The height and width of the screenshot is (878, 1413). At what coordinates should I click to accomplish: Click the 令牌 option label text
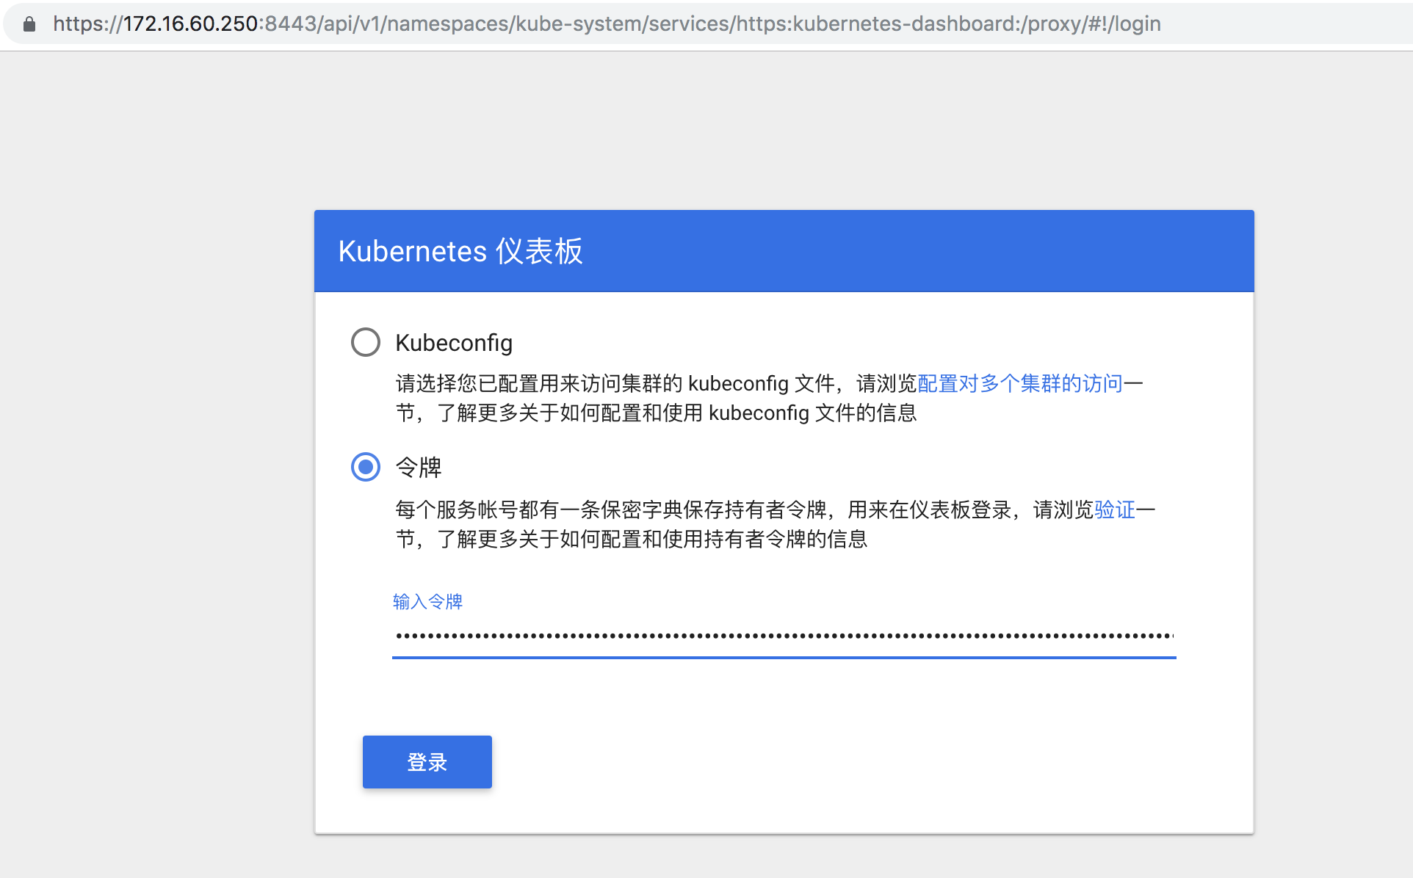coord(419,468)
